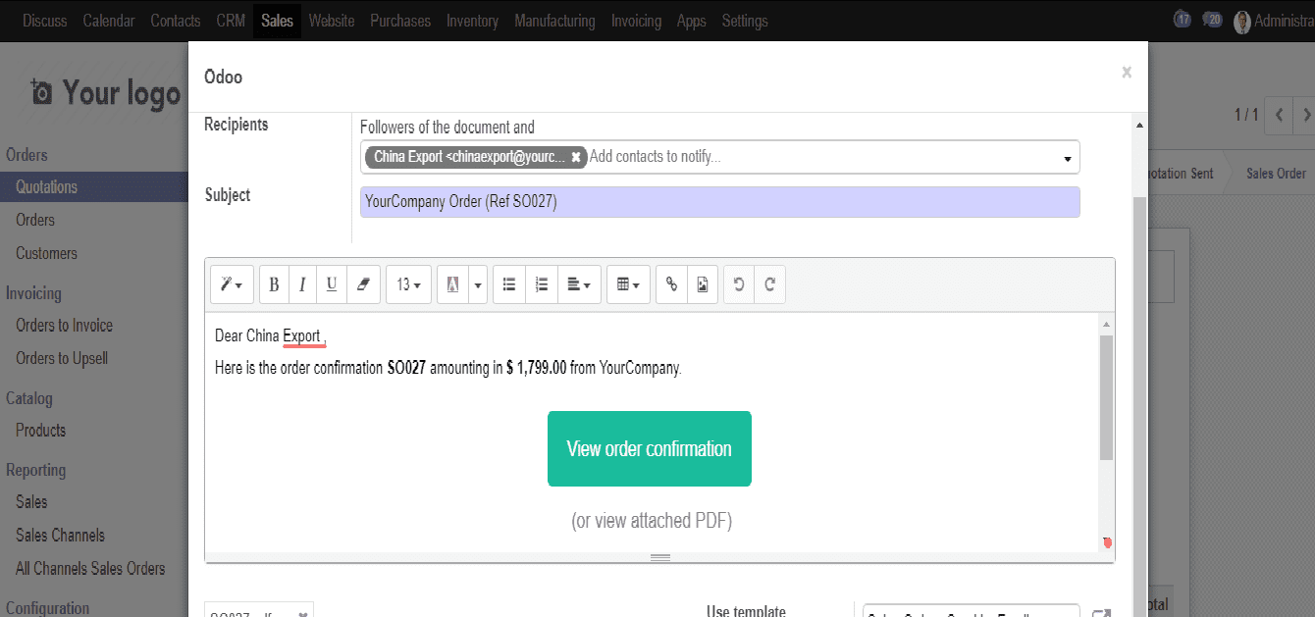This screenshot has height=617, width=1315.
Task: Toggle bold formatting in editor
Action: pos(274,284)
